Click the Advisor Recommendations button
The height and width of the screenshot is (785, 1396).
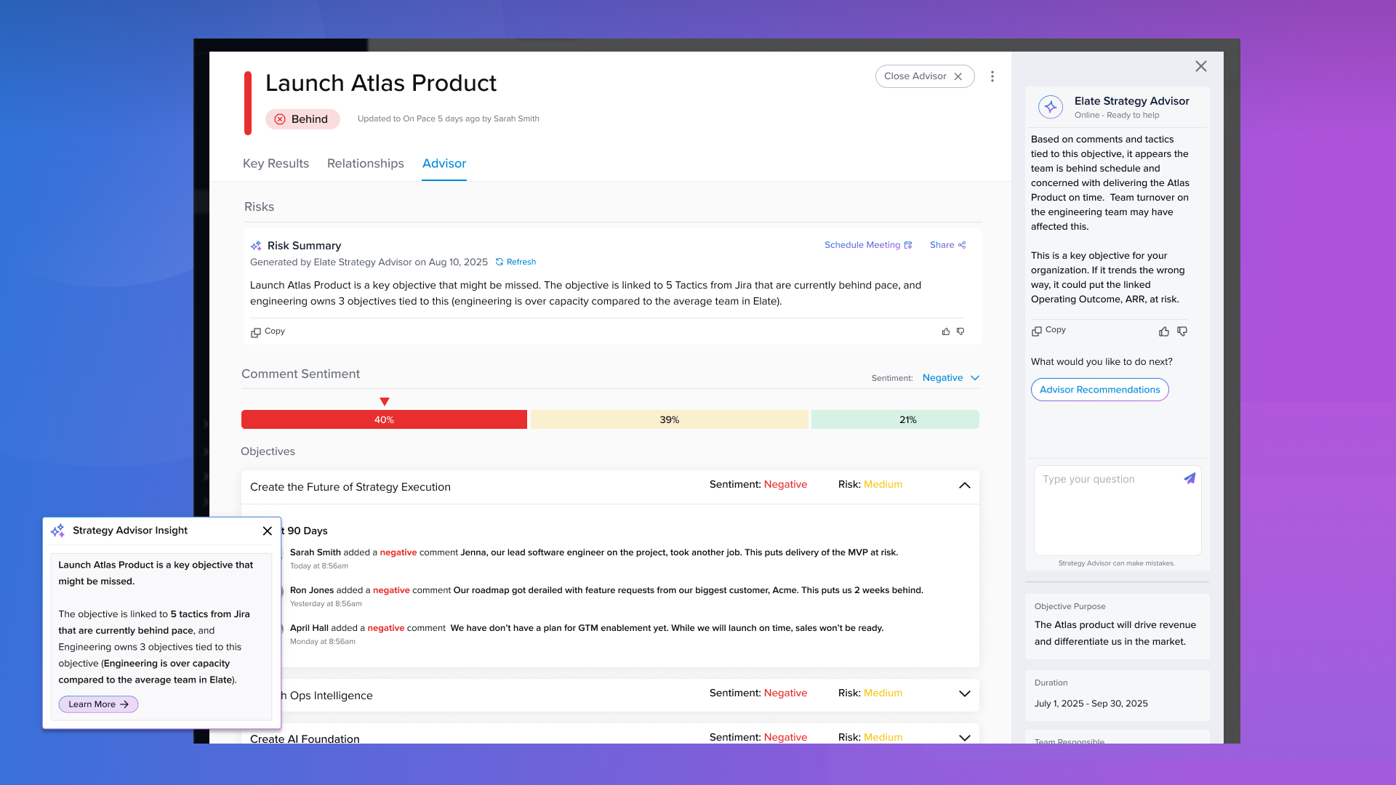tap(1099, 390)
